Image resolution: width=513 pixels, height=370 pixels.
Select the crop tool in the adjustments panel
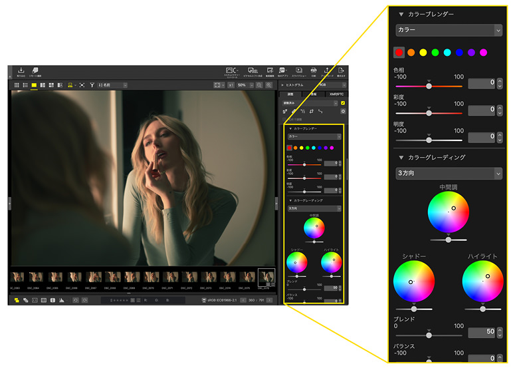coord(310,111)
